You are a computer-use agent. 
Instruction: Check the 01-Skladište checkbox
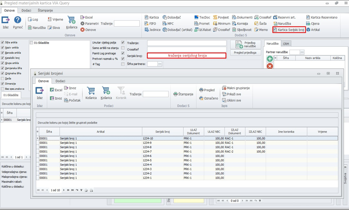click(31, 43)
